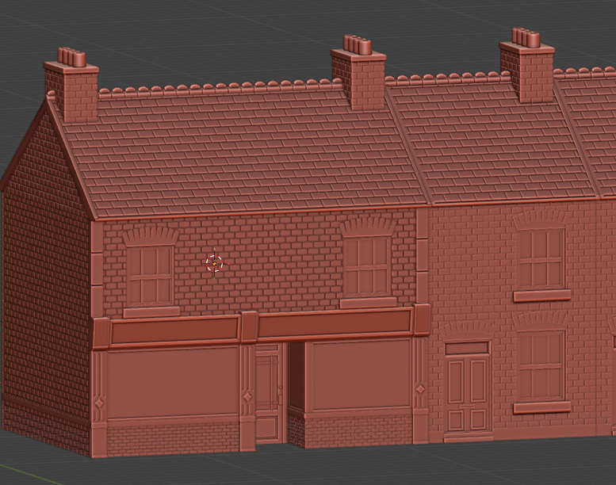Image resolution: width=616 pixels, height=485 pixels.
Task: Click the panelled front door of the right house
Action: tap(467, 393)
